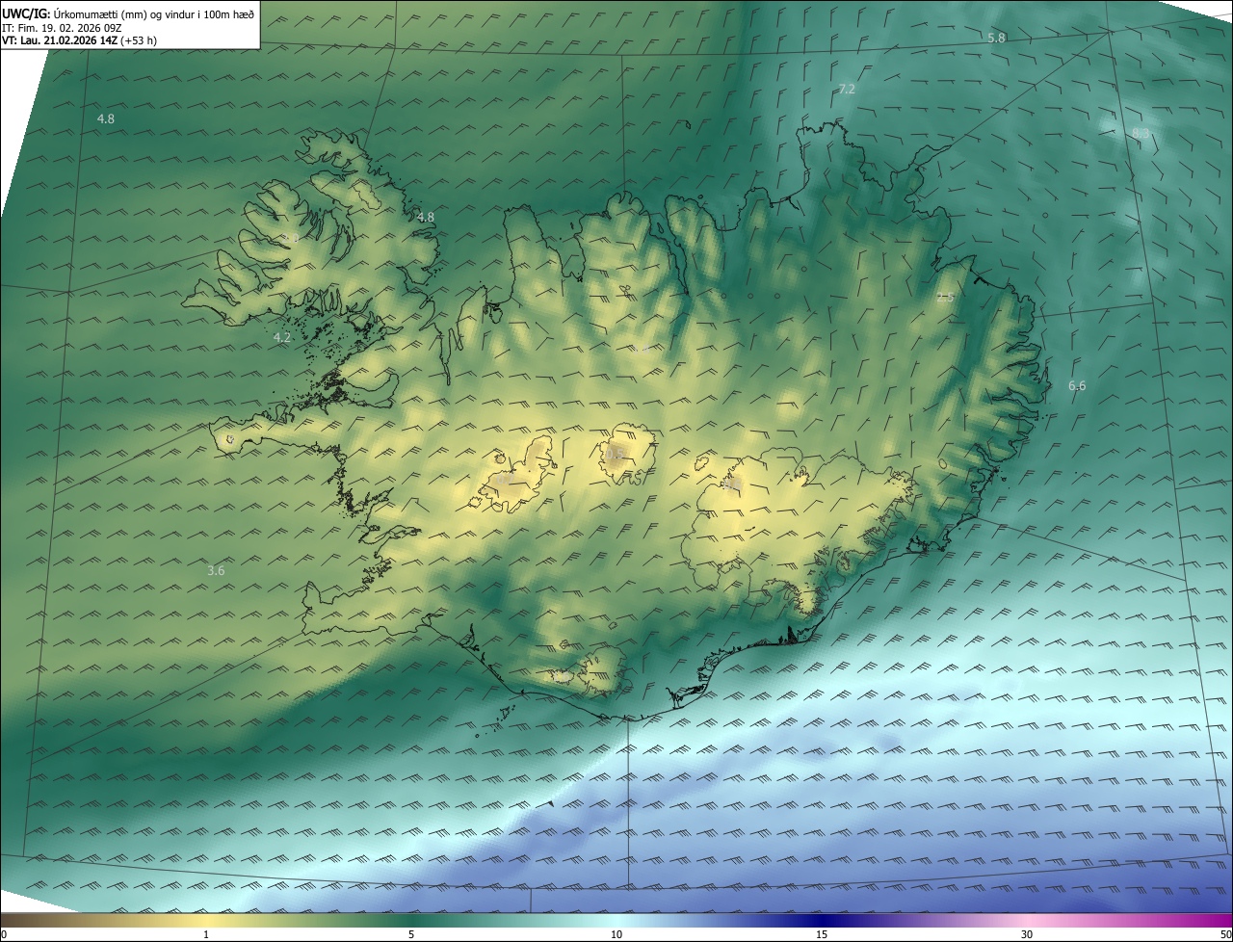Click the "10" tick on the color scale
Image resolution: width=1233 pixels, height=942 pixels.
[x=616, y=934]
